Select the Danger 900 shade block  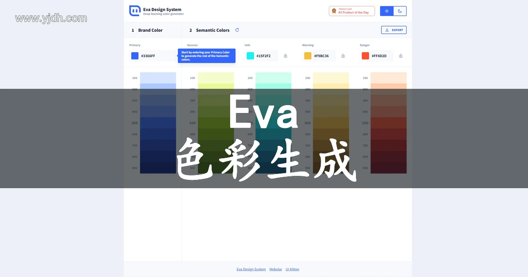click(x=389, y=168)
